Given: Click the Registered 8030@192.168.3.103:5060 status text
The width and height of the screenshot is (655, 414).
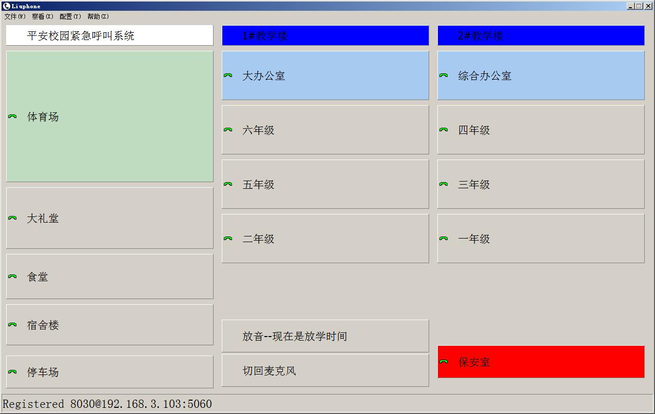Looking at the screenshot, I should (x=107, y=404).
